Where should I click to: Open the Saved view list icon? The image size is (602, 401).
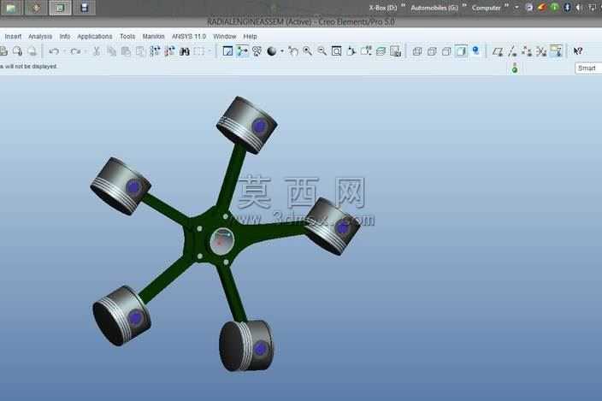coord(366,51)
